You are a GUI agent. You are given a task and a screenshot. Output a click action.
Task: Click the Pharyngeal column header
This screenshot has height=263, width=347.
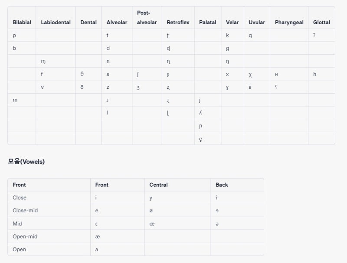(x=289, y=23)
